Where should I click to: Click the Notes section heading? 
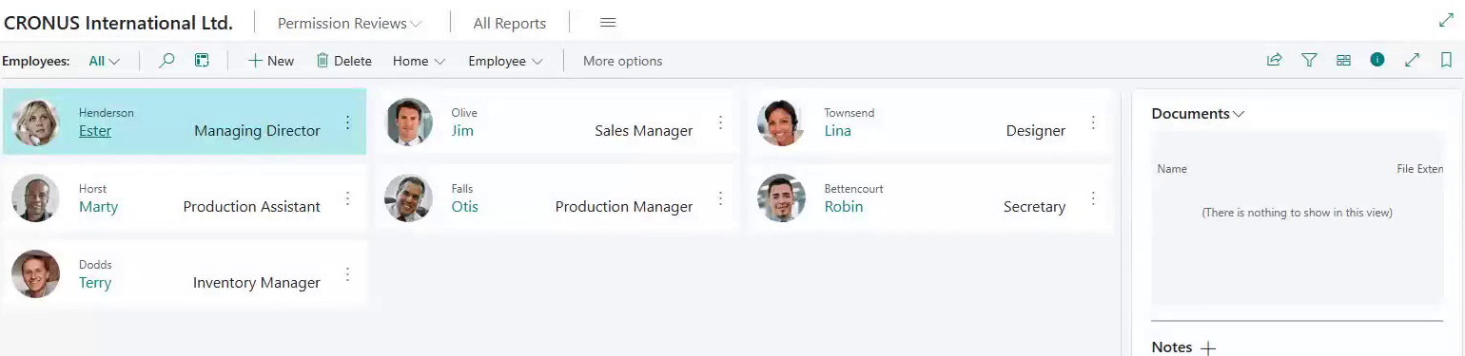1172,347
